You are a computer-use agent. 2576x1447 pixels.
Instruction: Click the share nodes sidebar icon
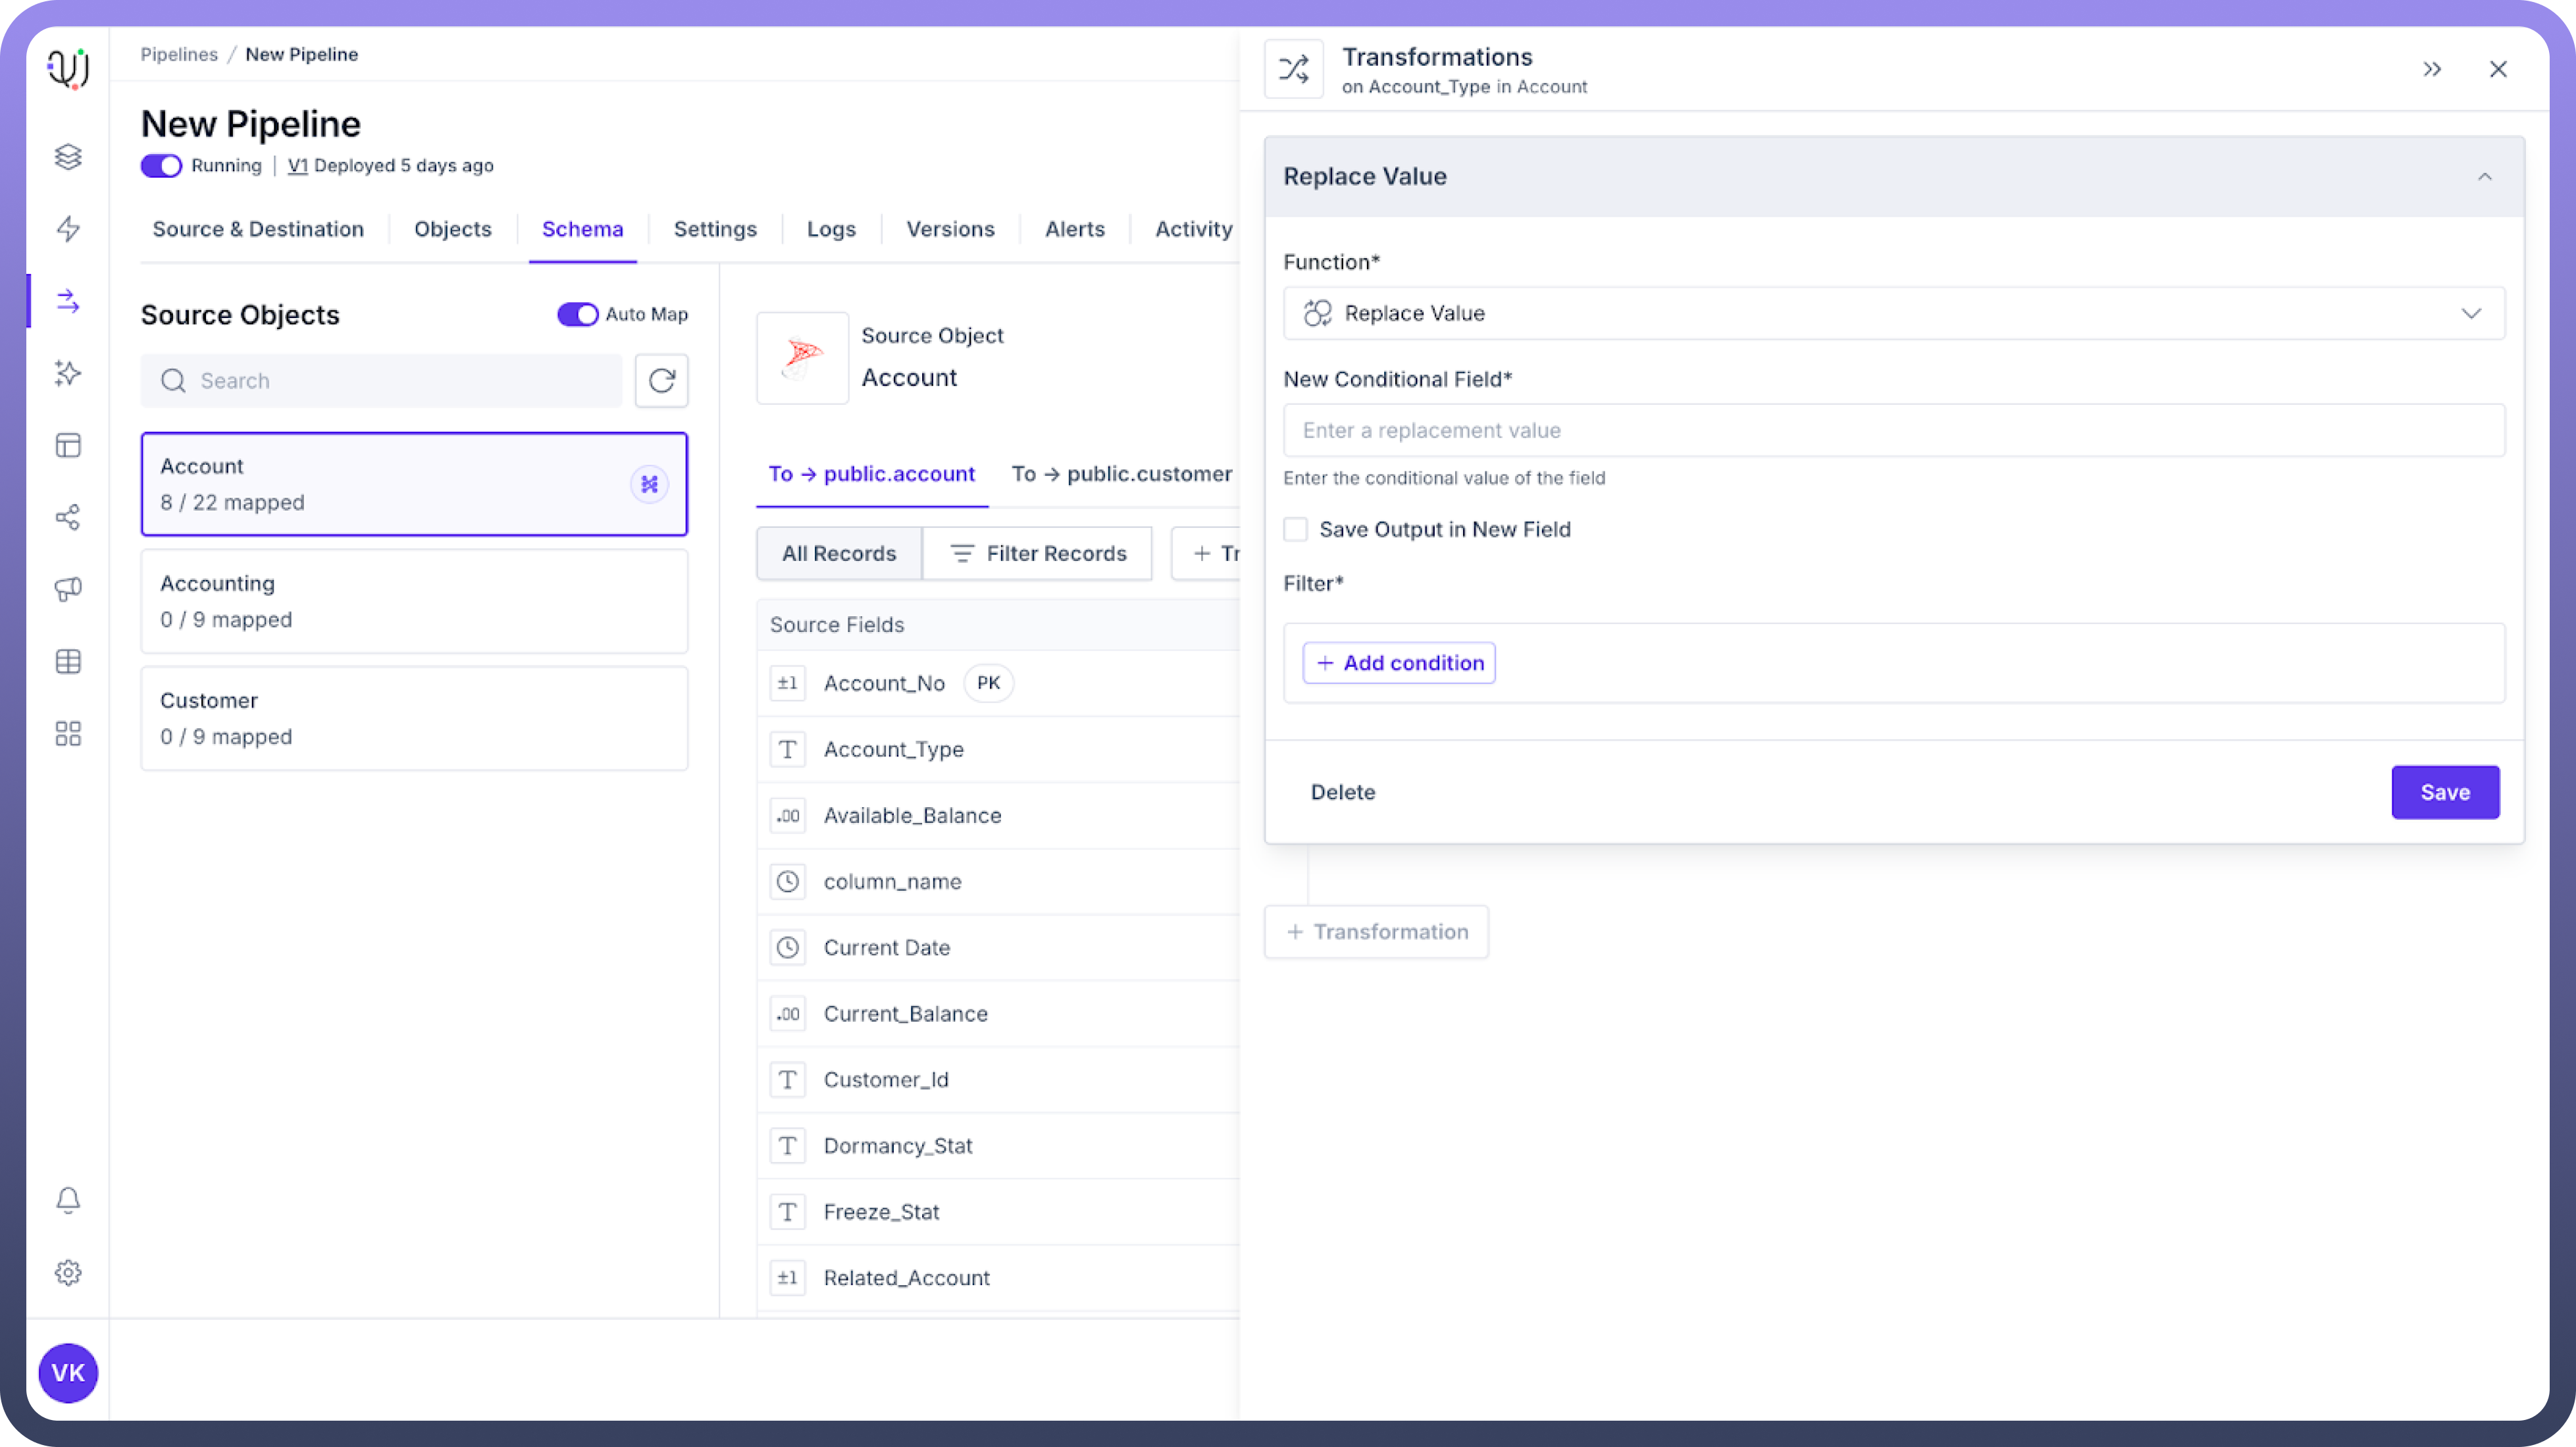click(68, 517)
